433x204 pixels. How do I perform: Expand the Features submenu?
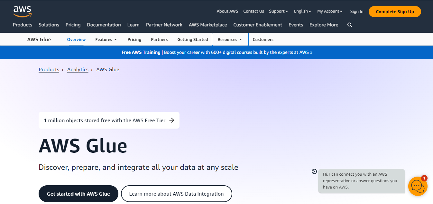coord(106,39)
